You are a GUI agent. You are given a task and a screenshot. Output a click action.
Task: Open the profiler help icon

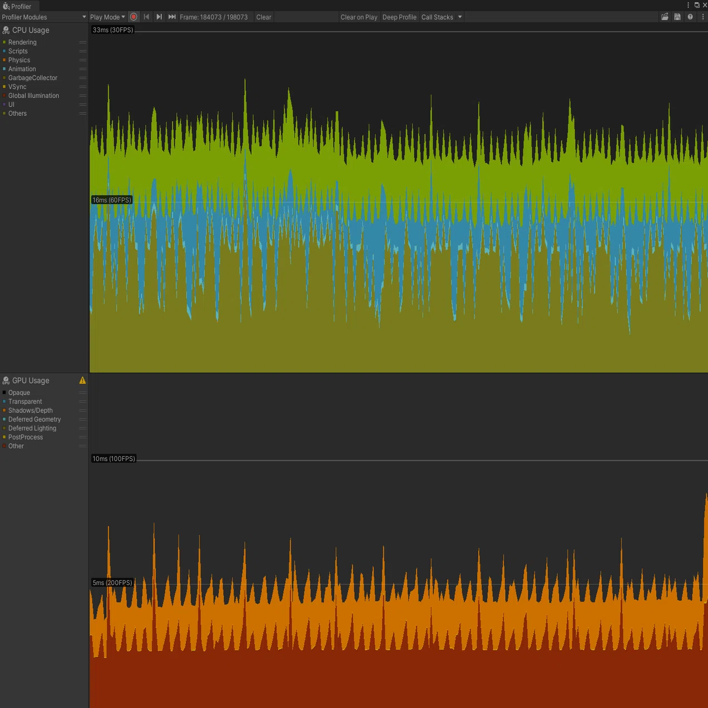point(690,17)
